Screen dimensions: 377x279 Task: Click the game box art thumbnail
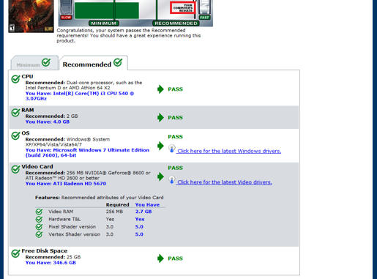[x=31, y=16]
